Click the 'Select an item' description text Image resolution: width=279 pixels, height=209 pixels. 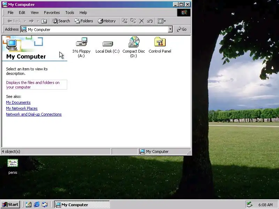point(27,71)
